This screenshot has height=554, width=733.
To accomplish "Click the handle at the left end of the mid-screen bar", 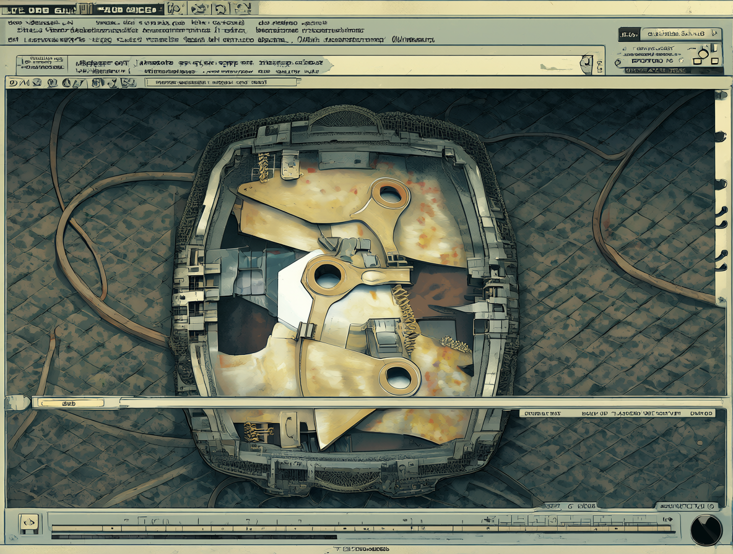I will pos(18,403).
